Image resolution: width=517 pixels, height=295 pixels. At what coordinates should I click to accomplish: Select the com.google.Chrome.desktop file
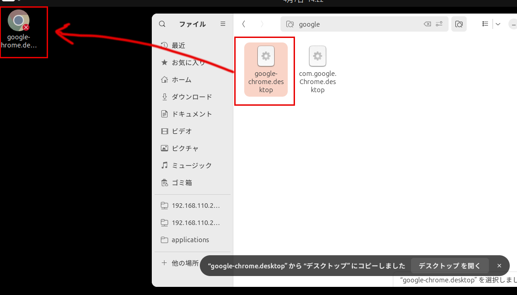[x=318, y=69]
